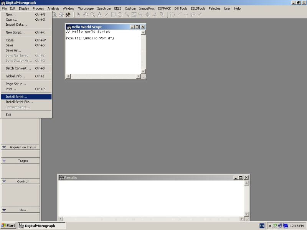This screenshot has width=307, height=230.
Task: Open the Palettes menu
Action: (214, 8)
